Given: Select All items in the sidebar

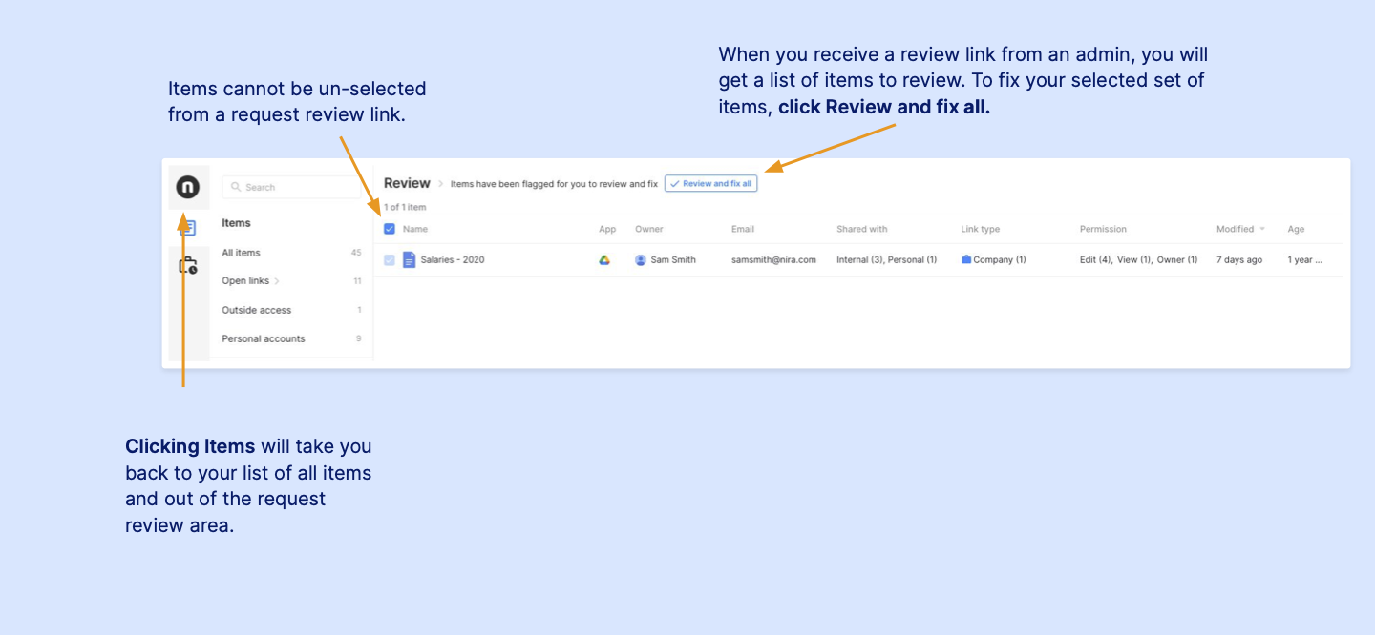Looking at the screenshot, I should (241, 253).
